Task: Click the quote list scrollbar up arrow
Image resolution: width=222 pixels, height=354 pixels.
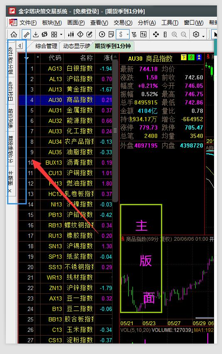Action: click(115, 57)
